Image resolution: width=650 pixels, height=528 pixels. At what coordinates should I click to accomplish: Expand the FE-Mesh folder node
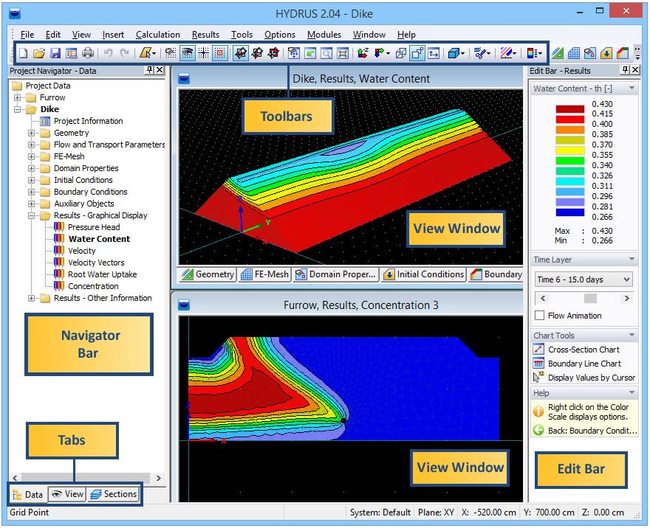pos(31,157)
